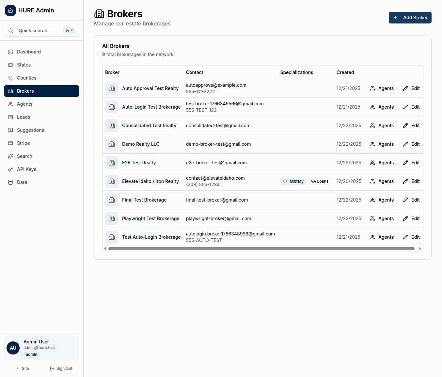Open Elevate Idaho / Iron Realty broker link
442x377 pixels.
[150, 181]
